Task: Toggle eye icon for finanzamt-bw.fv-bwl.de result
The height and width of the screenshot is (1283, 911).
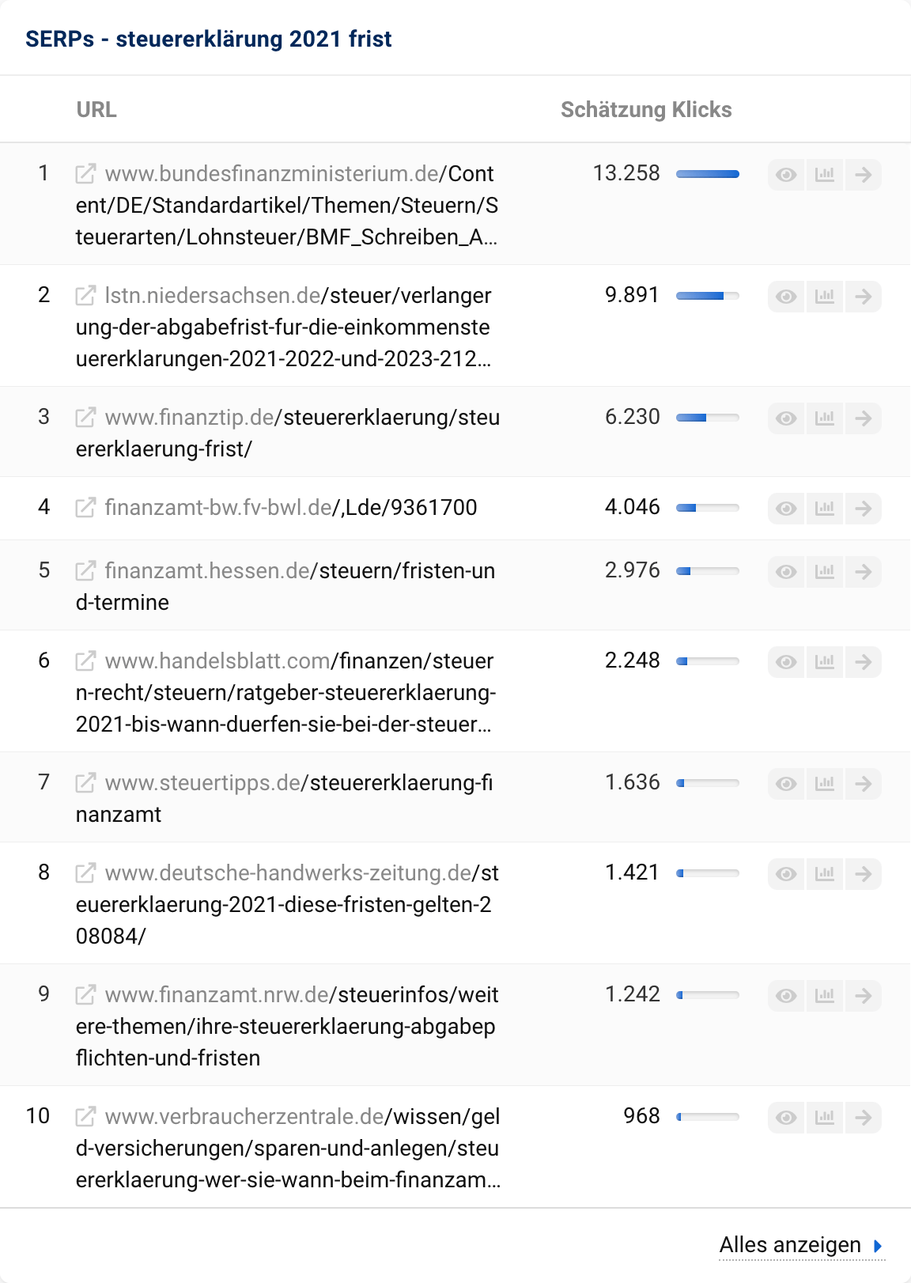Action: (786, 509)
